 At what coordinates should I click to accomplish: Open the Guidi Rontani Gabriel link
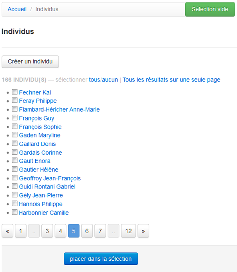point(47,187)
